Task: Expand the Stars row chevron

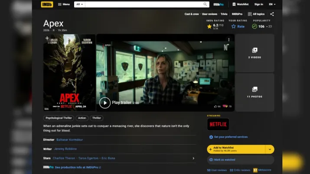Action: point(193,158)
